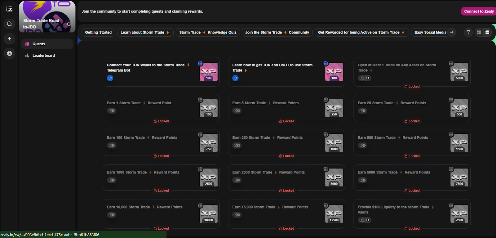Switch to list view layout icon
This screenshot has height=238, width=496.
(487, 32)
